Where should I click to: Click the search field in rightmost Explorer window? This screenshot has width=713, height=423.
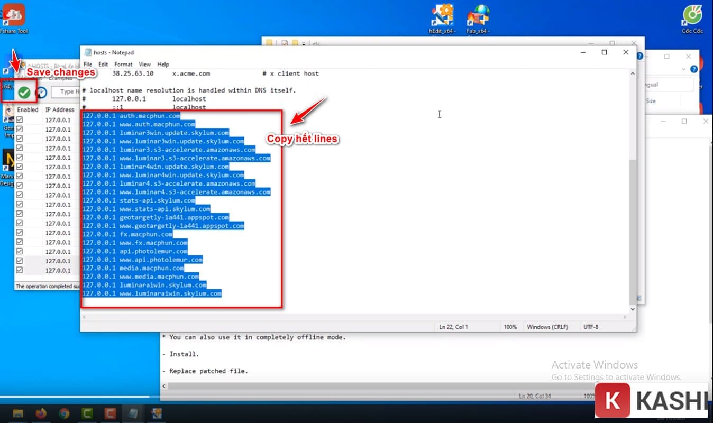click(x=669, y=85)
